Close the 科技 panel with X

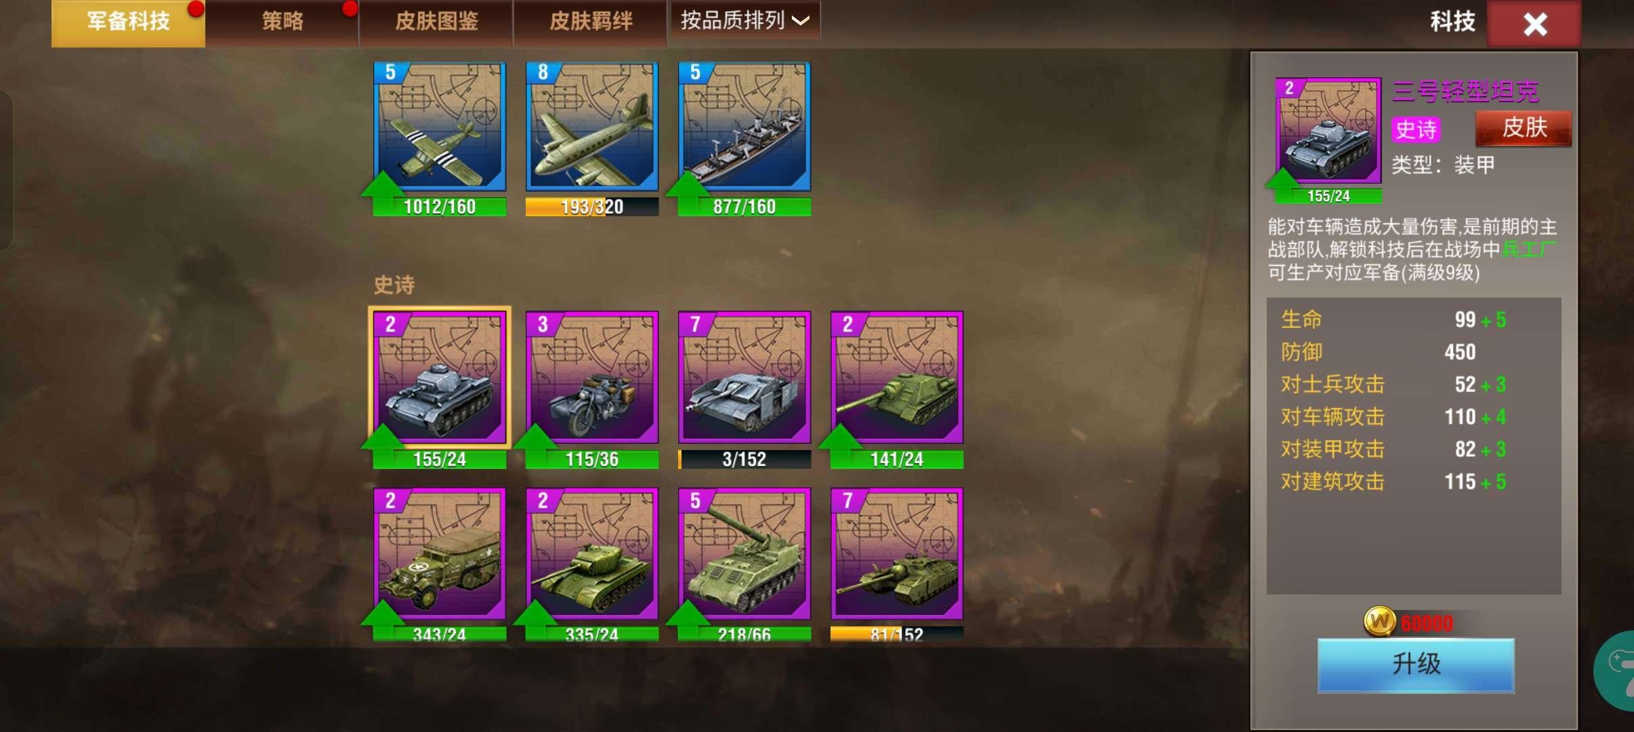[x=1534, y=24]
